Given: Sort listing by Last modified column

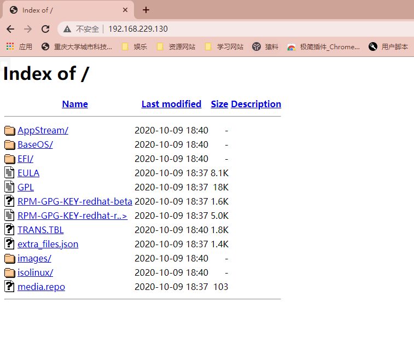Looking at the screenshot, I should 171,104.
